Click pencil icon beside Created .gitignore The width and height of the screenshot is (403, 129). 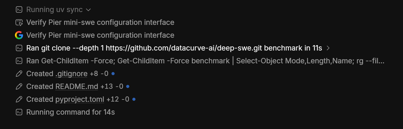19,74
